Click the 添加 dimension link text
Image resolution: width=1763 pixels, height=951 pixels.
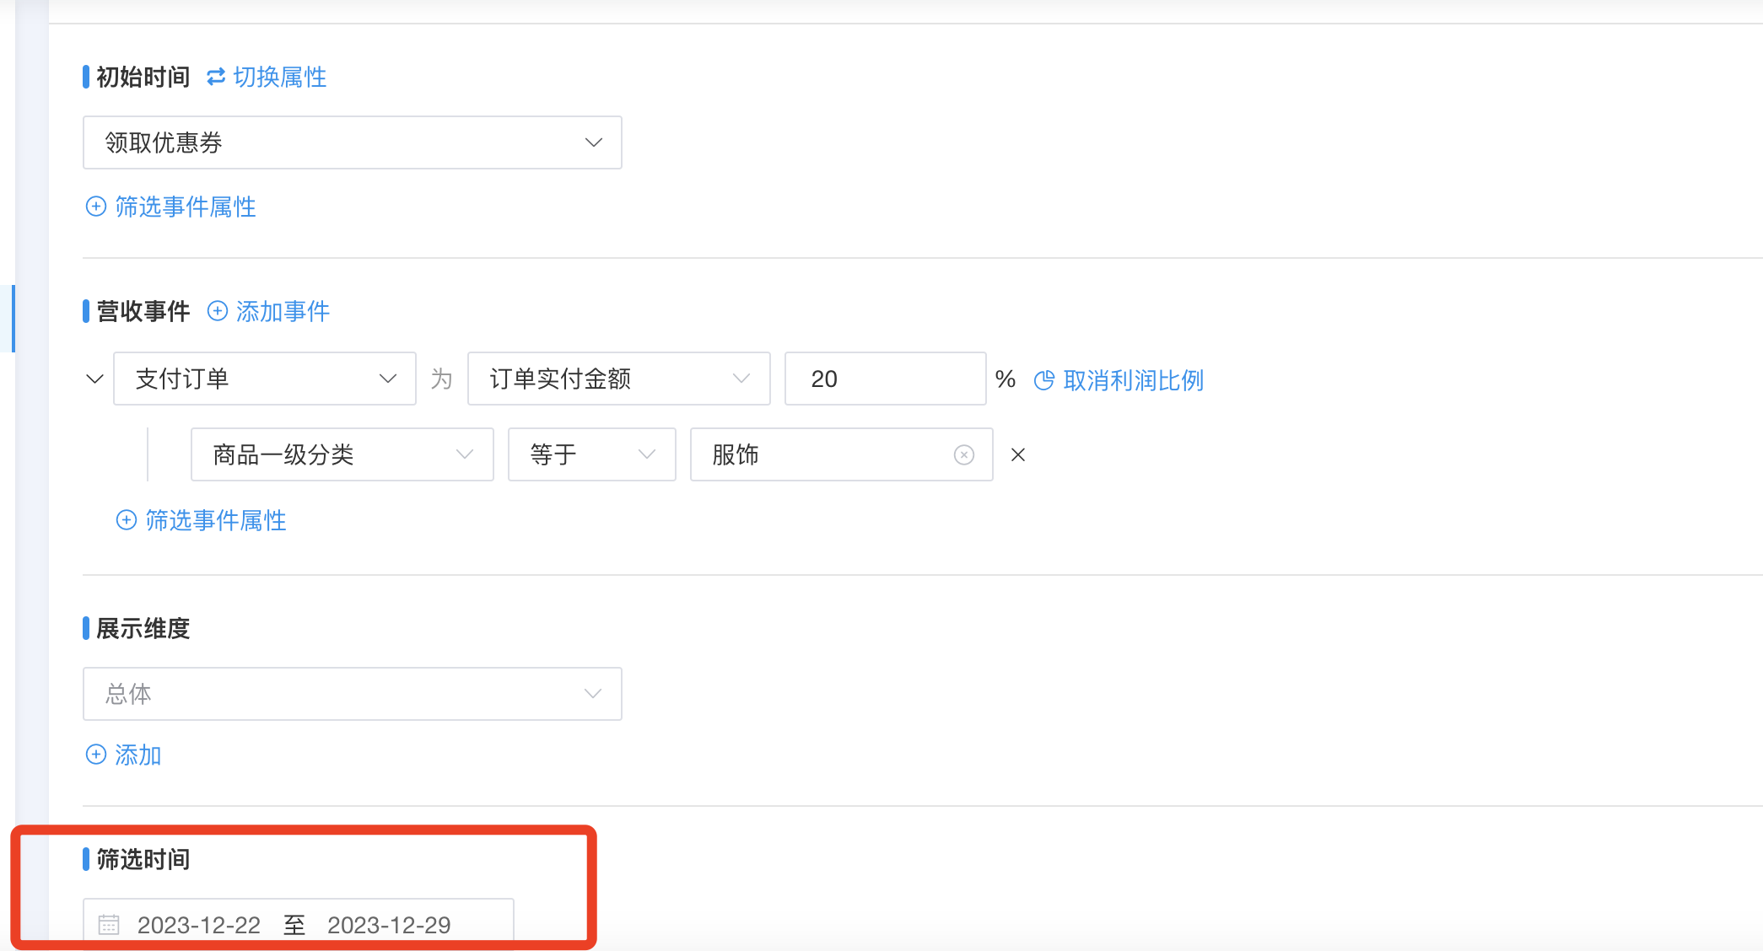pyautogui.click(x=138, y=755)
